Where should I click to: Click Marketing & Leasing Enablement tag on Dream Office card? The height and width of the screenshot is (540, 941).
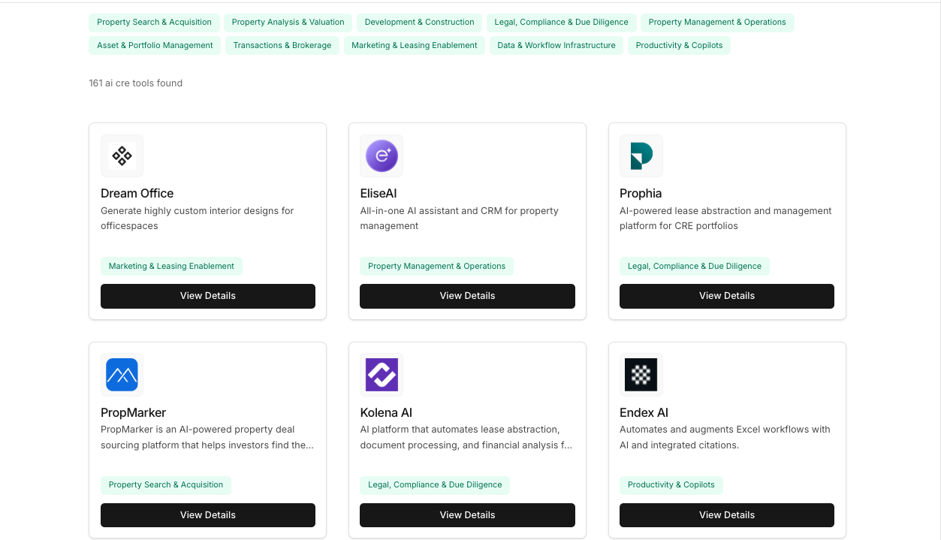171,266
